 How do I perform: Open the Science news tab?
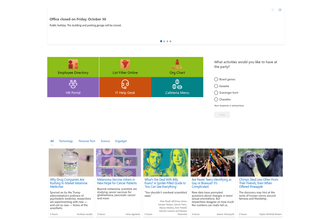point(105,141)
